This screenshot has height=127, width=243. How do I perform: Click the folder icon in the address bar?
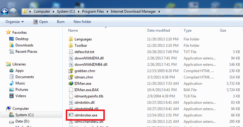(25, 11)
